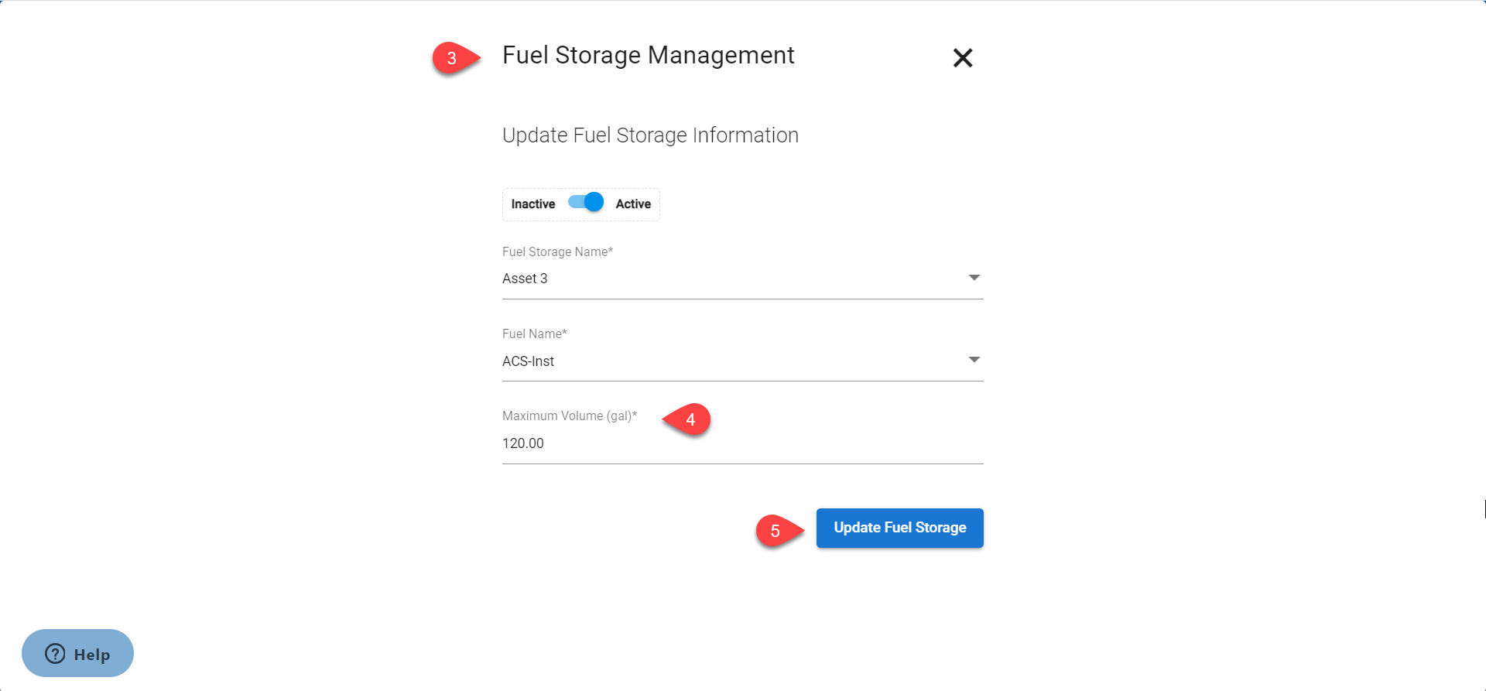Open the Fuel Storage Name dropdown arrow
The height and width of the screenshot is (691, 1486).
[x=974, y=278]
